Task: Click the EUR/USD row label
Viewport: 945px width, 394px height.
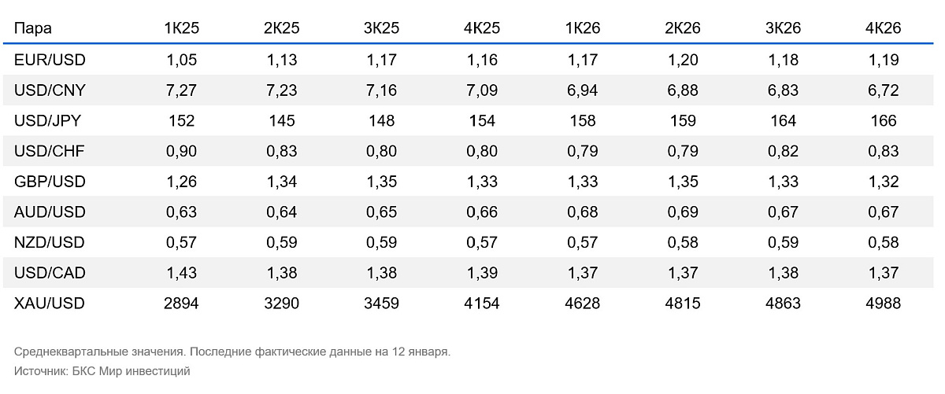Action: [x=50, y=60]
